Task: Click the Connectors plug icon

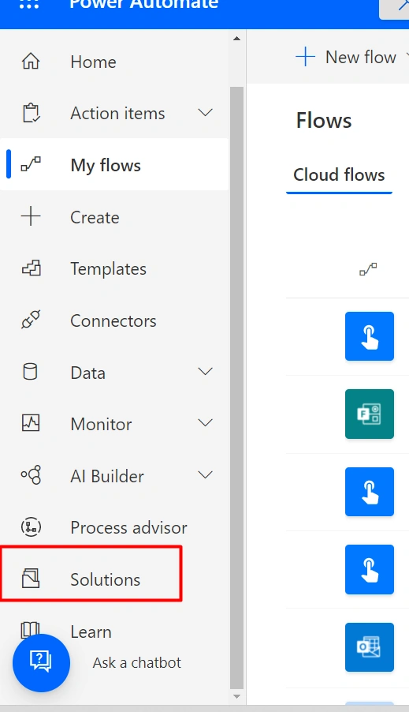Action: [x=31, y=320]
